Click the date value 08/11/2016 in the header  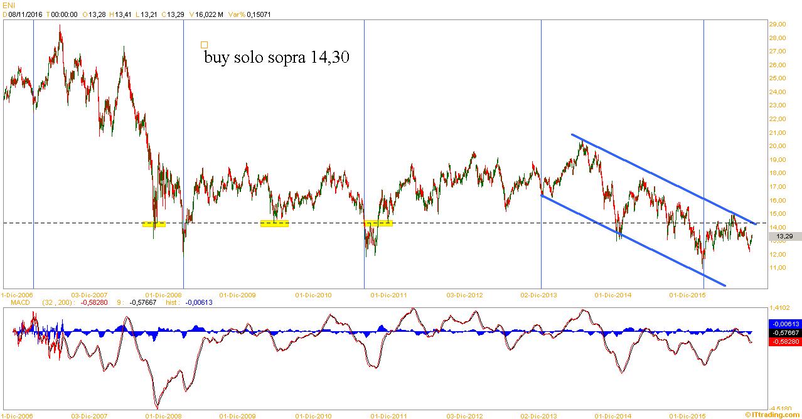click(x=25, y=14)
